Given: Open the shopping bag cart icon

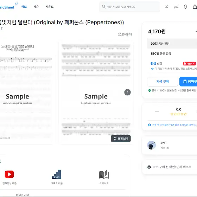Looking at the screenshot, I should [195, 7].
